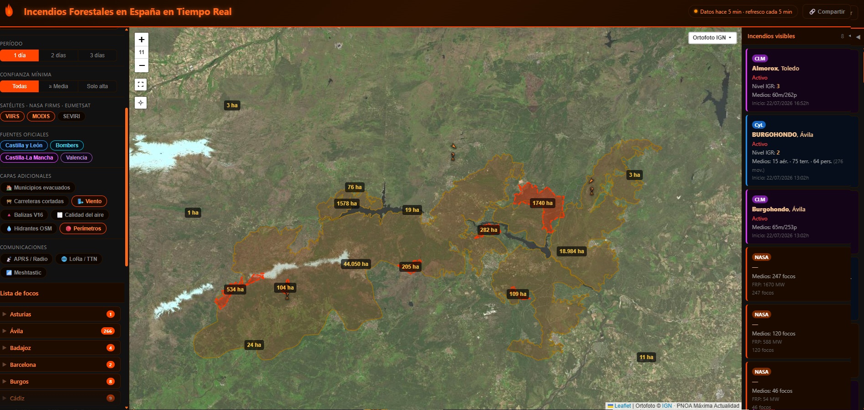Expand the Barcelona fire list

click(x=60, y=365)
